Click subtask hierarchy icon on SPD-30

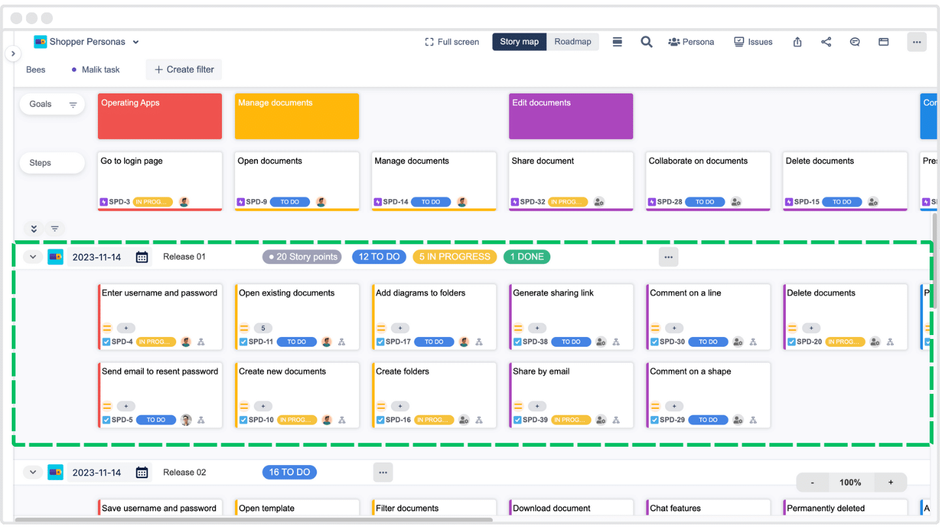(753, 342)
